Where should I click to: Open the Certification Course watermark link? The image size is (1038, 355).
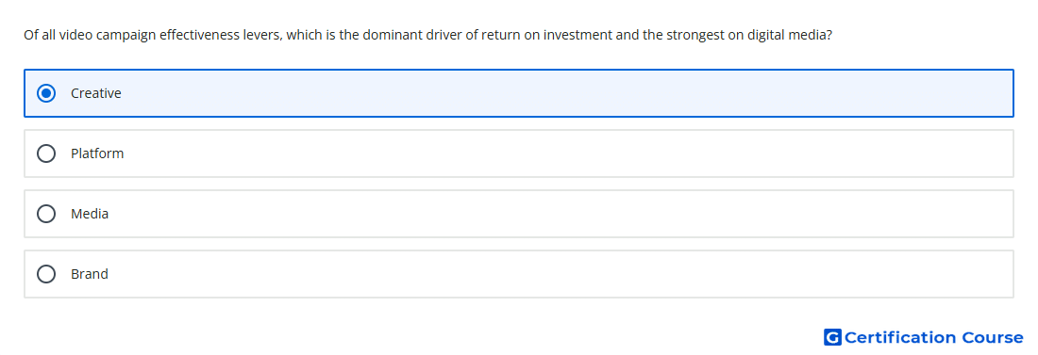pyautogui.click(x=924, y=337)
